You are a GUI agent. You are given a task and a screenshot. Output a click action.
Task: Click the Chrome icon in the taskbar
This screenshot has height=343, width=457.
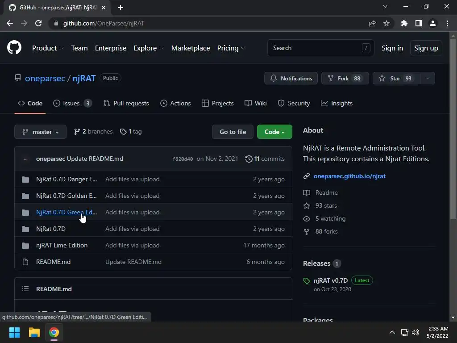[x=54, y=332]
